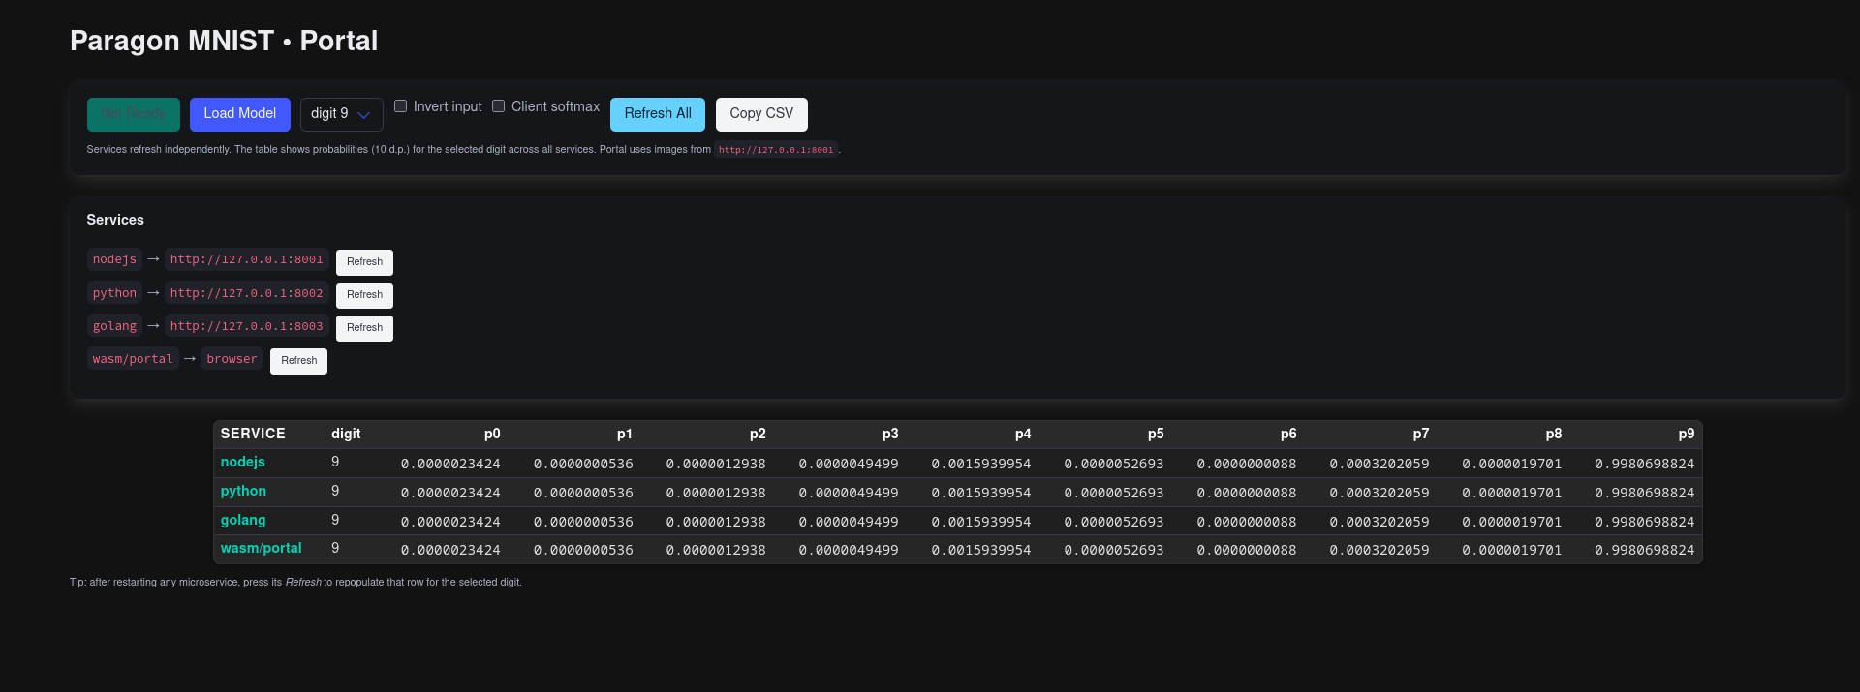This screenshot has width=1860, height=692.
Task: Click python row p3 value 0.0000049499
Action: (849, 493)
